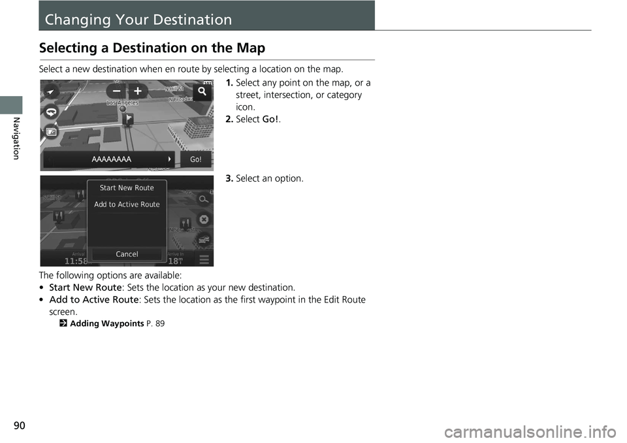Choose Add to Active Route option
Image resolution: width=627 pixels, height=443 pixels.
[x=127, y=205]
